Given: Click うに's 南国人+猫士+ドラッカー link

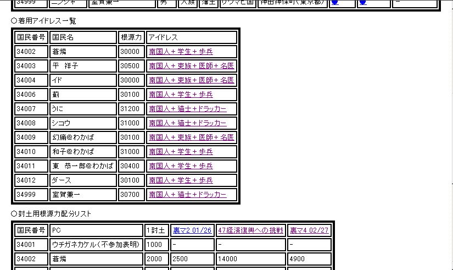Looking at the screenshot, I should (x=187, y=109).
